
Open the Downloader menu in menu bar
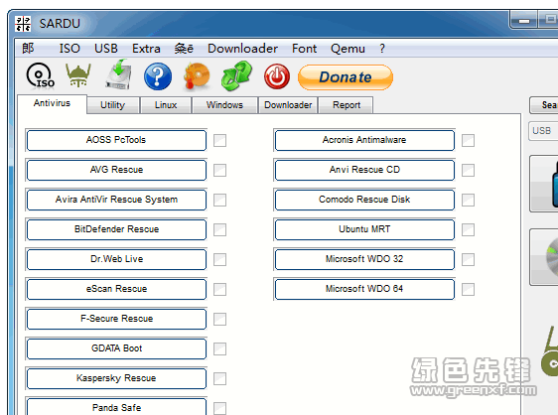coord(242,49)
